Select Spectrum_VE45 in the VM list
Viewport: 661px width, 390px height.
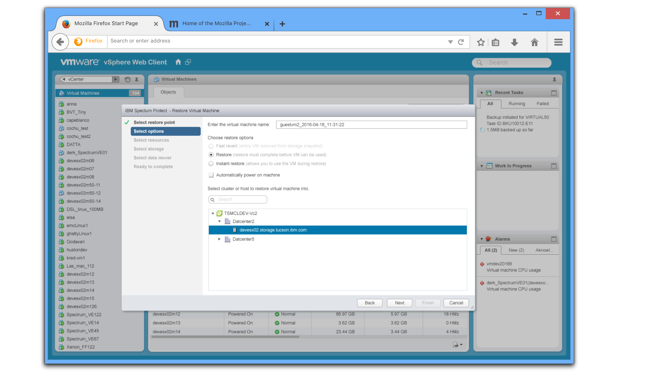(82, 331)
